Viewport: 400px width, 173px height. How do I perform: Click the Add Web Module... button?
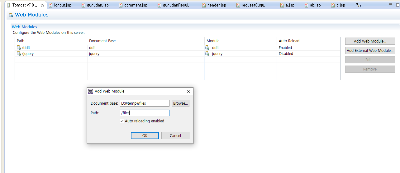(370, 41)
